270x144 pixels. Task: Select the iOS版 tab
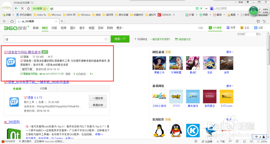click(x=43, y=89)
